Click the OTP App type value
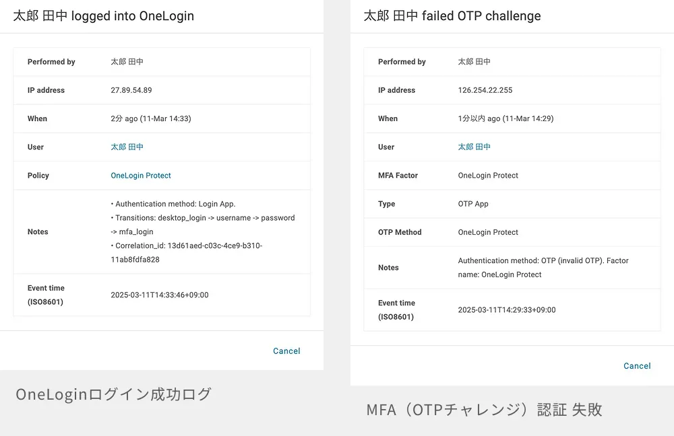Image resolution: width=674 pixels, height=436 pixels. 473,204
